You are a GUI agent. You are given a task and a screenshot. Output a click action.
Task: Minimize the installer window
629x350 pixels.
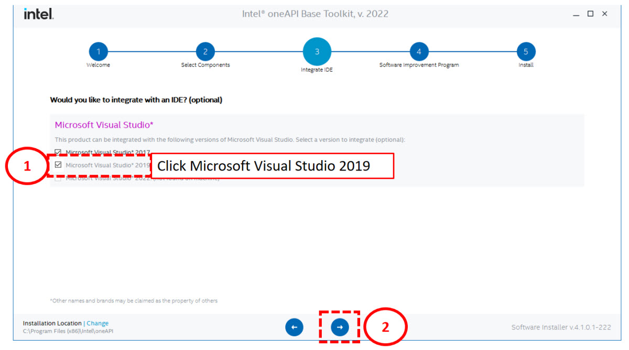point(577,14)
